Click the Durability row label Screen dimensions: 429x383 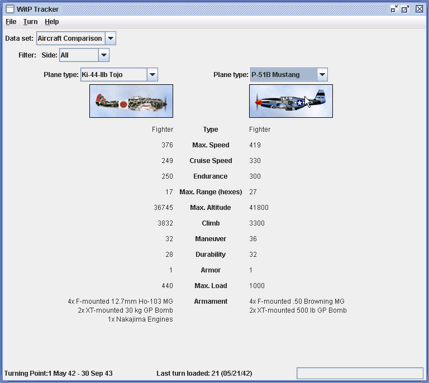click(x=211, y=254)
